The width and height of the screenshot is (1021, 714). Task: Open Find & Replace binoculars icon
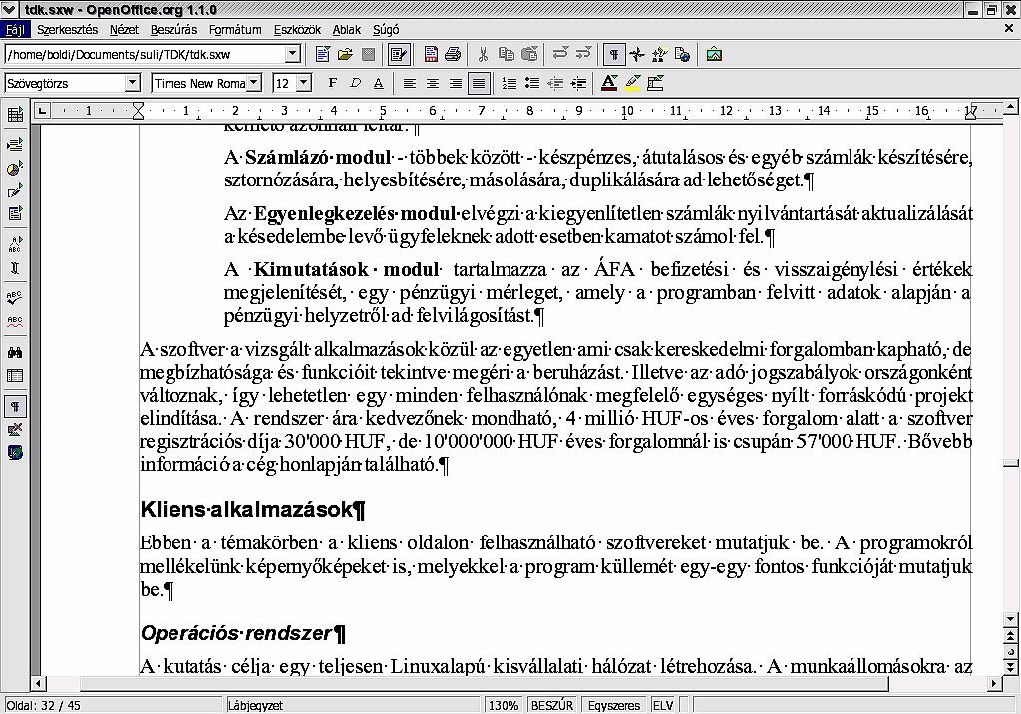(x=15, y=352)
